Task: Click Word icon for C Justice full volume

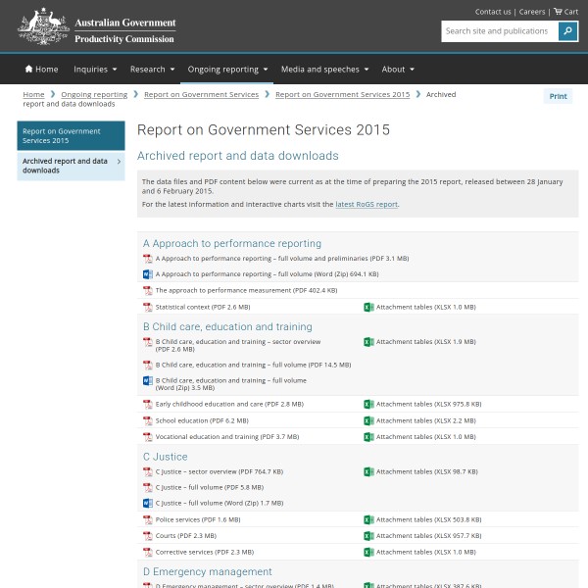Action: coord(148,503)
